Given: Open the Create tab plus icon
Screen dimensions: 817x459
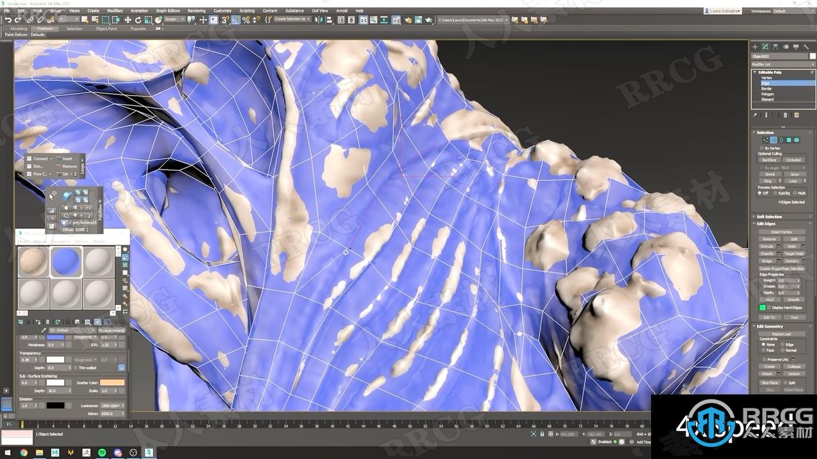Looking at the screenshot, I should coord(755,47).
